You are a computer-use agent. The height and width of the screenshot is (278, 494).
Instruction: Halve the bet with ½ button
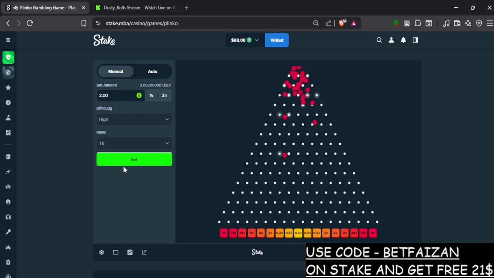click(151, 95)
